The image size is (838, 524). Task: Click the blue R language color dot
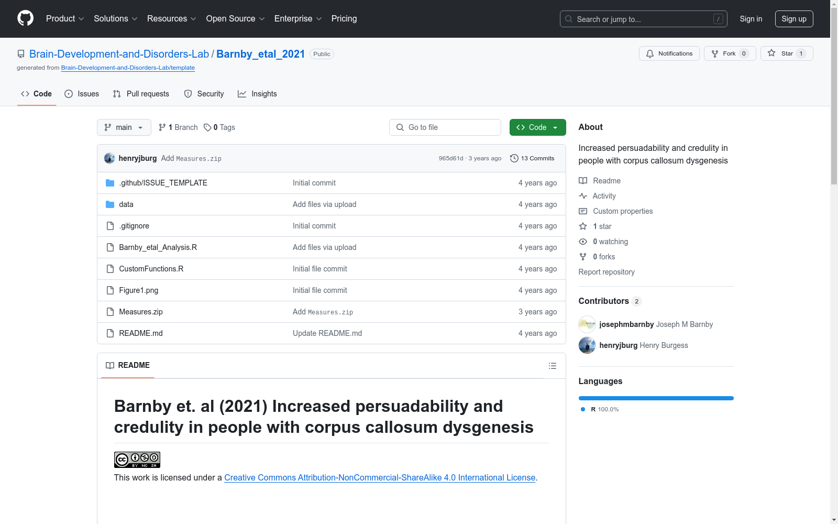(583, 409)
